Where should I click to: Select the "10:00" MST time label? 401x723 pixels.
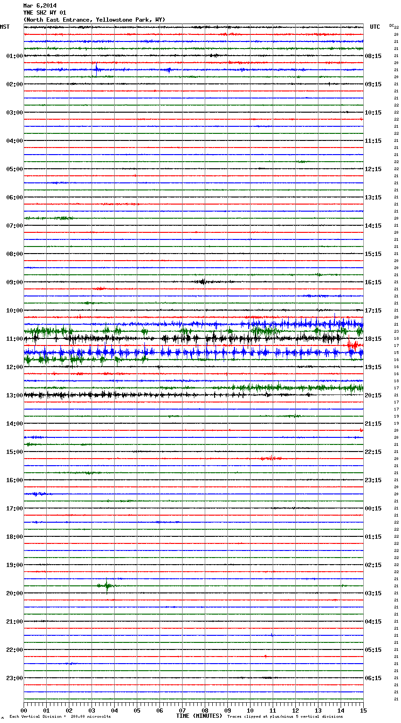[15, 311]
